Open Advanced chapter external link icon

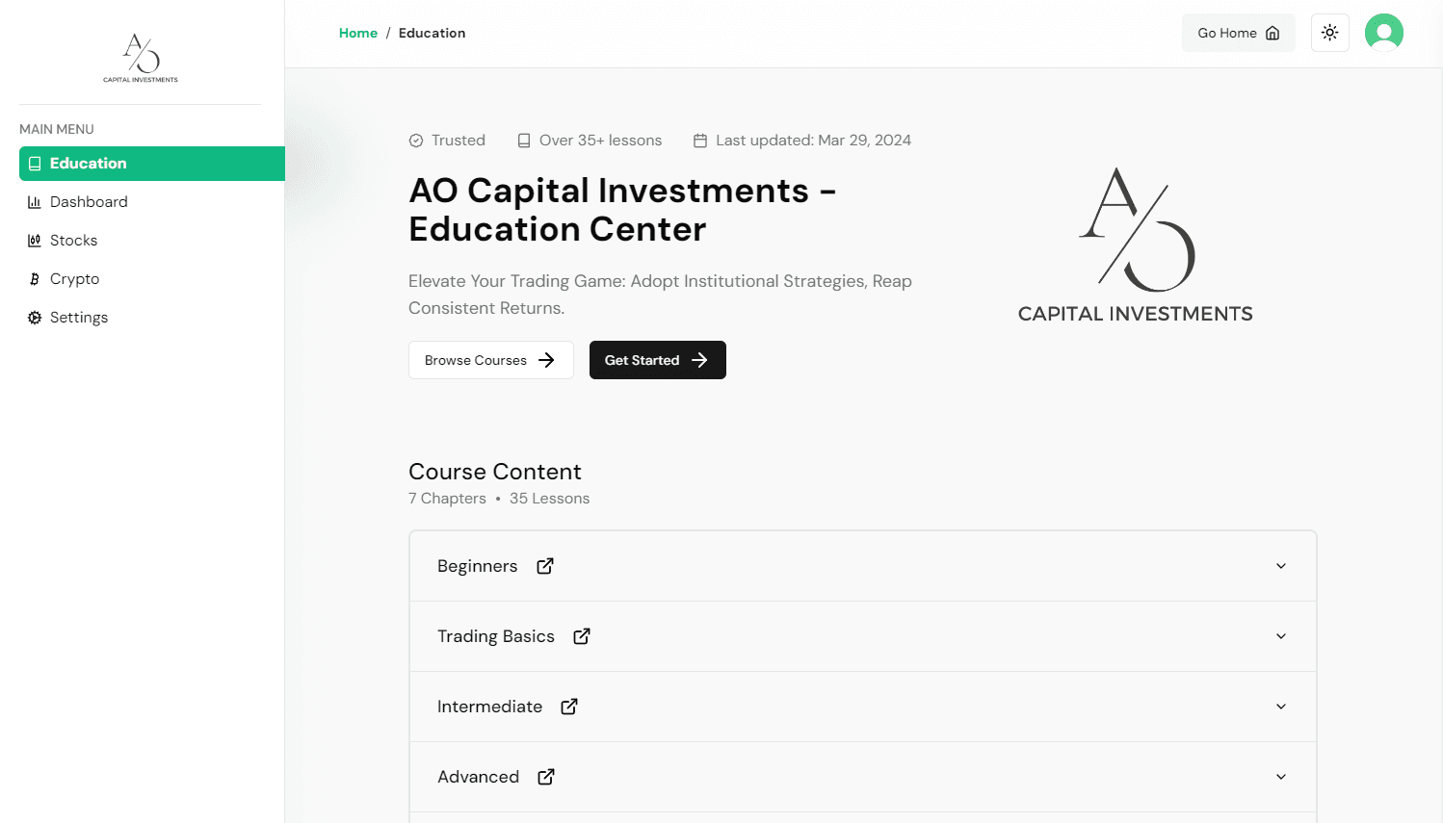pos(546,777)
